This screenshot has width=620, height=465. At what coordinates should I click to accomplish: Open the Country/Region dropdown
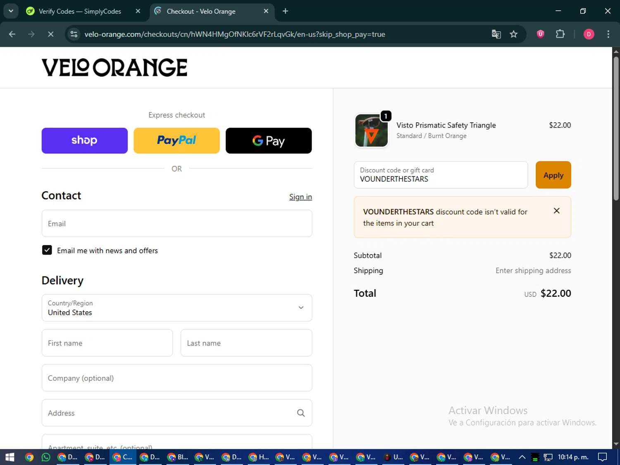177,308
